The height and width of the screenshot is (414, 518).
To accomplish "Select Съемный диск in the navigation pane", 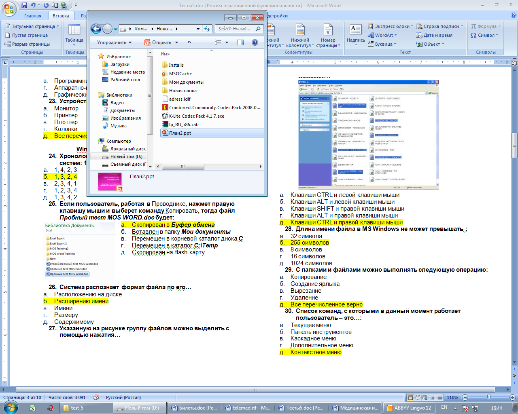I will (128, 164).
